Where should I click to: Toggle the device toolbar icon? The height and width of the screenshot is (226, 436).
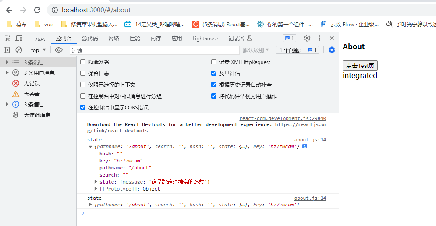pos(19,38)
